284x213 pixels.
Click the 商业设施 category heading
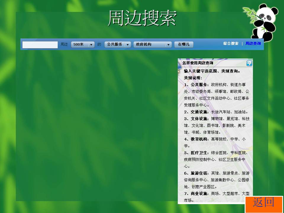click(199, 193)
